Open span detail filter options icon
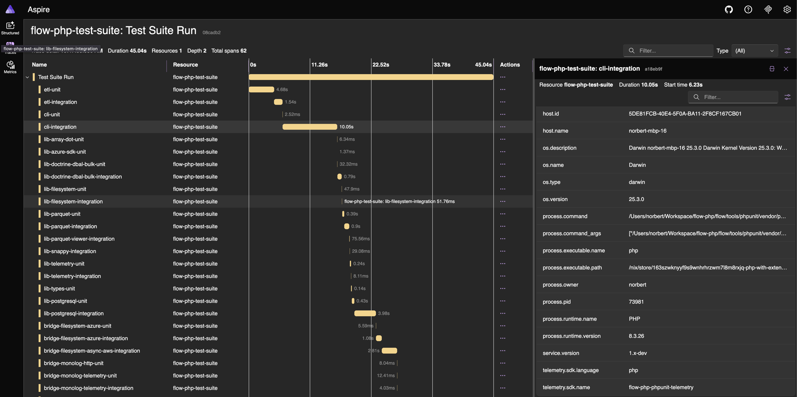The width and height of the screenshot is (797, 397). tap(787, 97)
